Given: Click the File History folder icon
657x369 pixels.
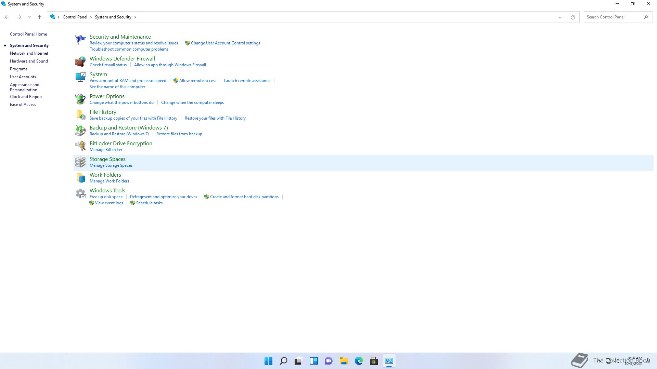Looking at the screenshot, I should coord(80,115).
